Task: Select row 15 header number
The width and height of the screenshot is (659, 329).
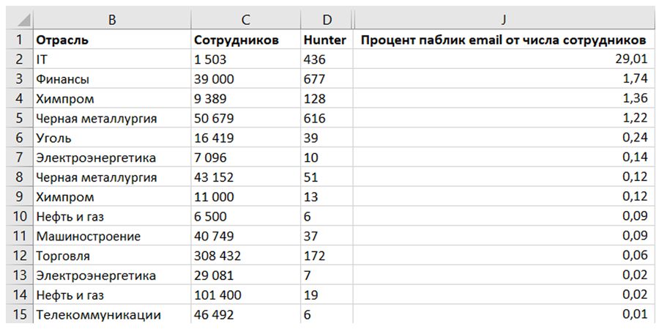Action: click(x=20, y=315)
